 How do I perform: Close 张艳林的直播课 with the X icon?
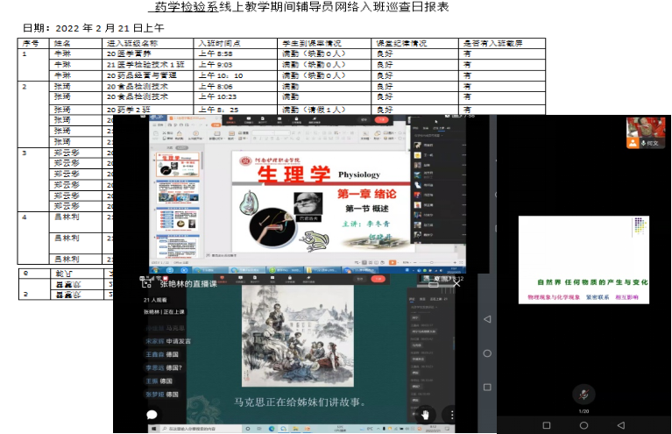coord(456,282)
